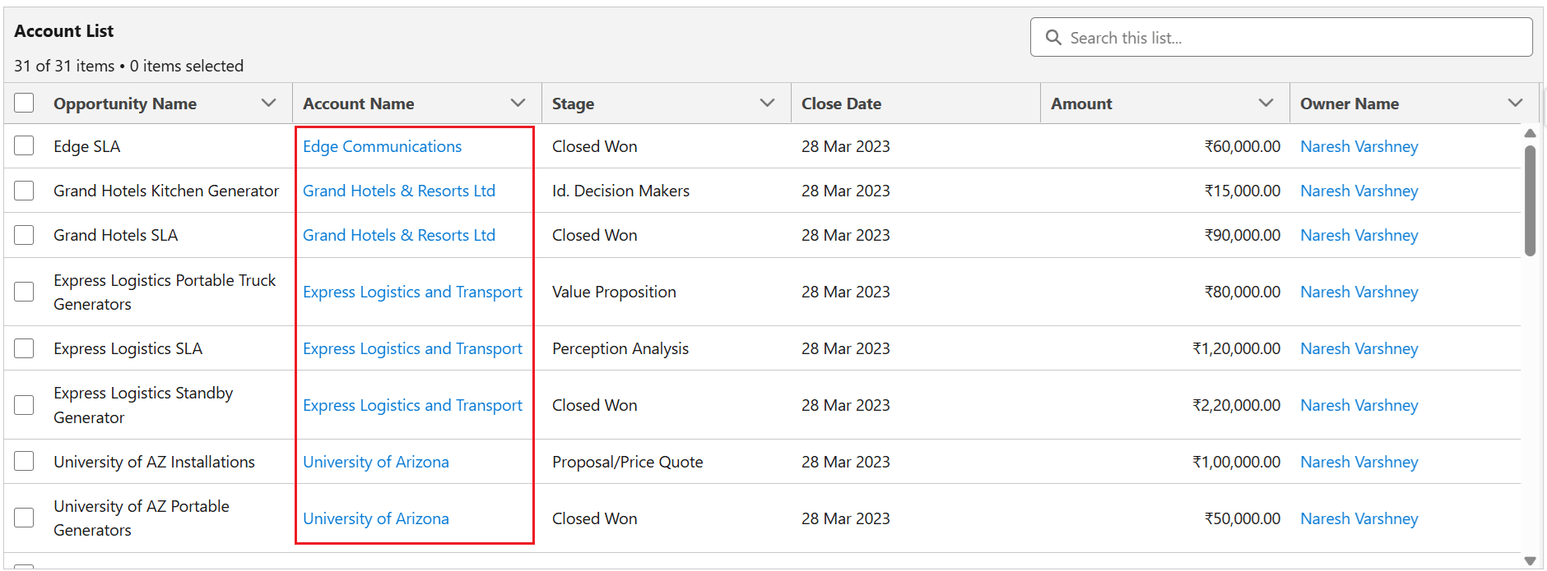Open Account Name column menu chevron
Image resolution: width=1547 pixels, height=571 pixels.
tap(518, 104)
